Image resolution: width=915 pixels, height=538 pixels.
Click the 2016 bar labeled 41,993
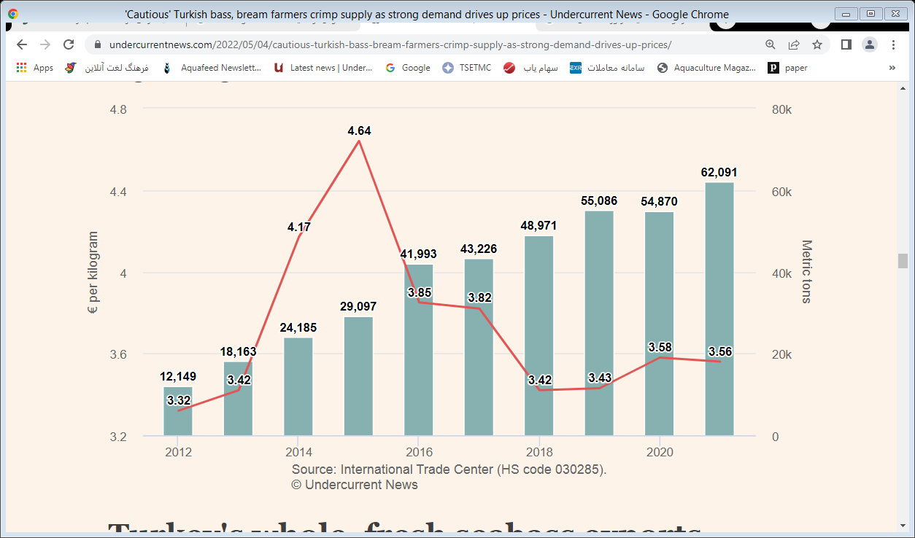point(419,350)
